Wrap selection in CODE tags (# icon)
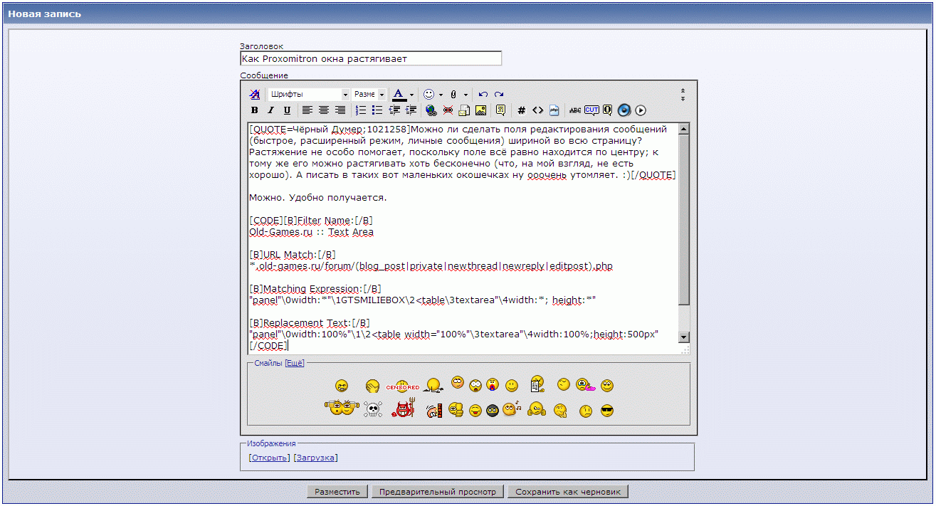The image size is (936, 506). click(x=521, y=110)
